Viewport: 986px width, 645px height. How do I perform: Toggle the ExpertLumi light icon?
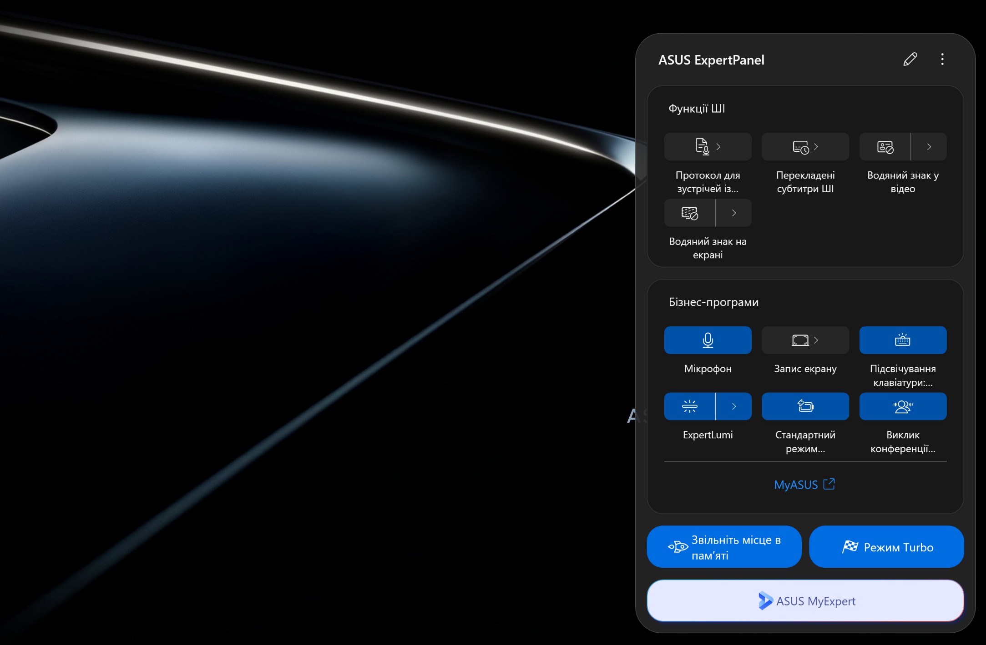[x=690, y=406]
